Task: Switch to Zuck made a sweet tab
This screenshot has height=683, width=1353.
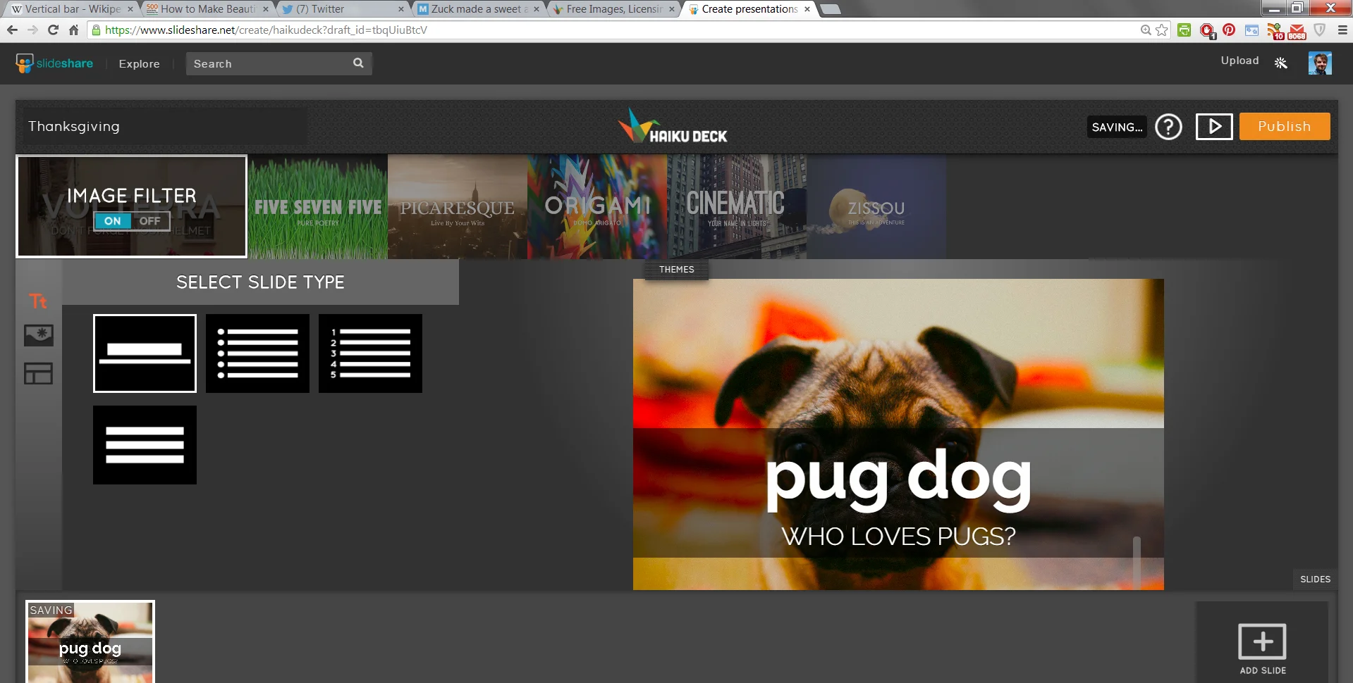Action: click(x=477, y=9)
